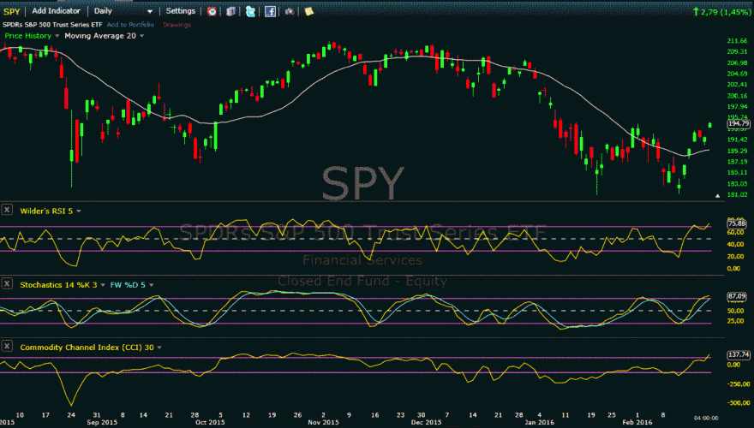Click the -250,00 CCI axis label
754x428 pixels.
pyautogui.click(x=738, y=383)
